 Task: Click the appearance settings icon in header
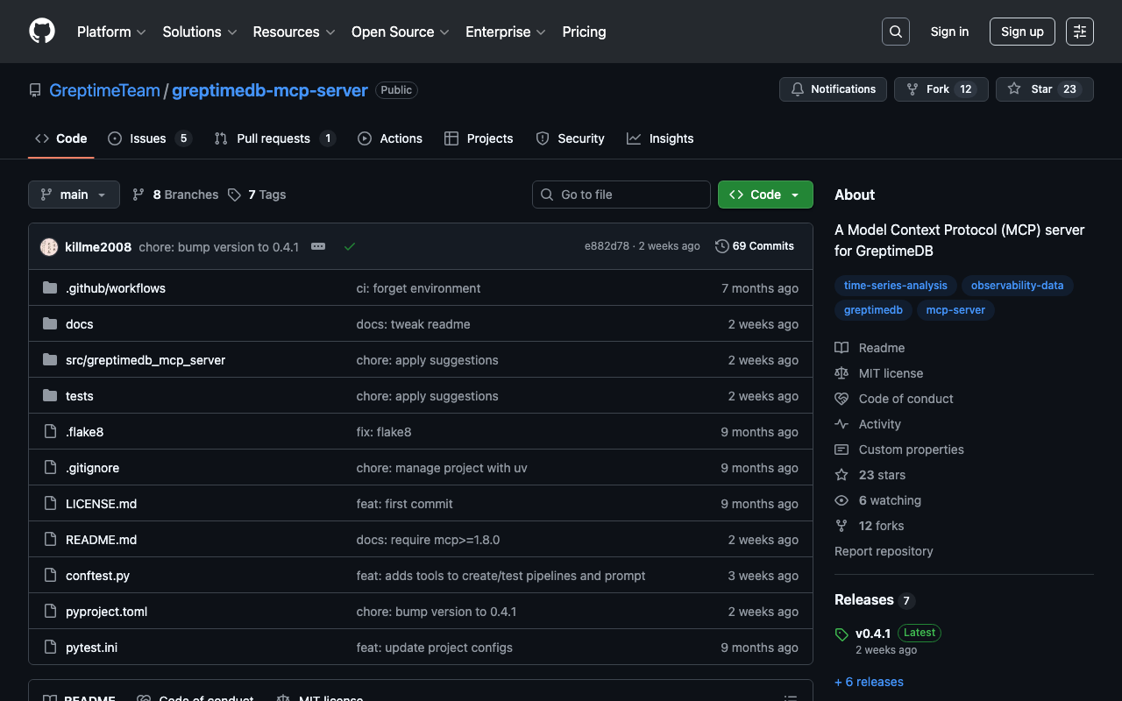point(1079,32)
